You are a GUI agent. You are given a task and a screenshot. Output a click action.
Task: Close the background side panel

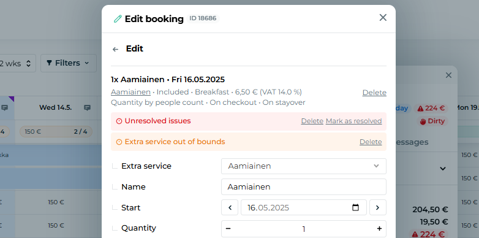pos(448,75)
